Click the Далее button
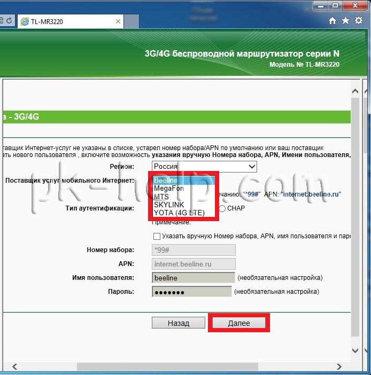Screen dimensions: 371x375 point(239,323)
